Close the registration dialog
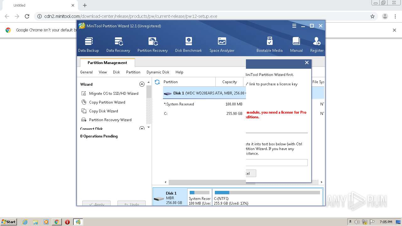The height and width of the screenshot is (226, 402). pyautogui.click(x=307, y=63)
